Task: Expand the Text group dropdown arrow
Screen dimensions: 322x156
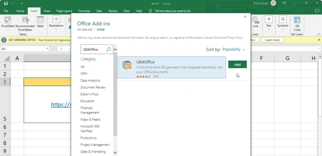Action: tap(269, 29)
